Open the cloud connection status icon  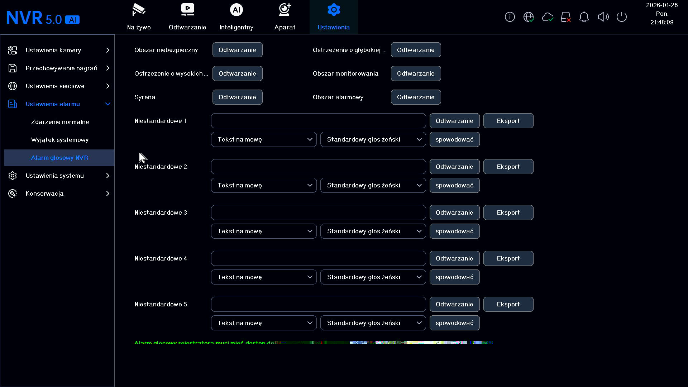(548, 17)
